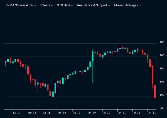Click the 104 price level label
The width and height of the screenshot is (167, 118).
click(162, 68)
